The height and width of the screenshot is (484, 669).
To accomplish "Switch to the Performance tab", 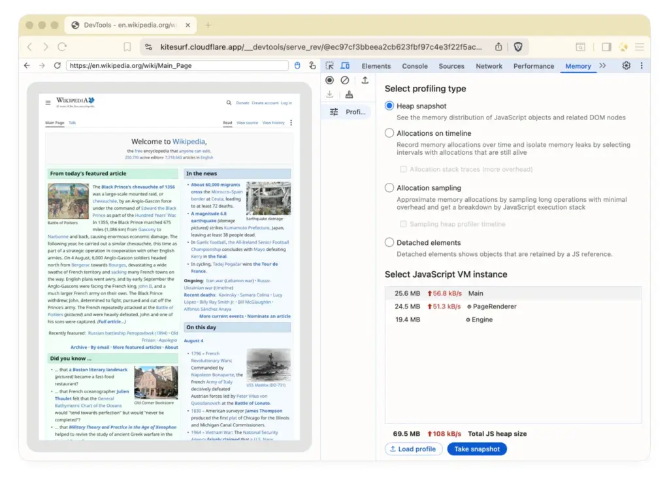I will click(534, 66).
